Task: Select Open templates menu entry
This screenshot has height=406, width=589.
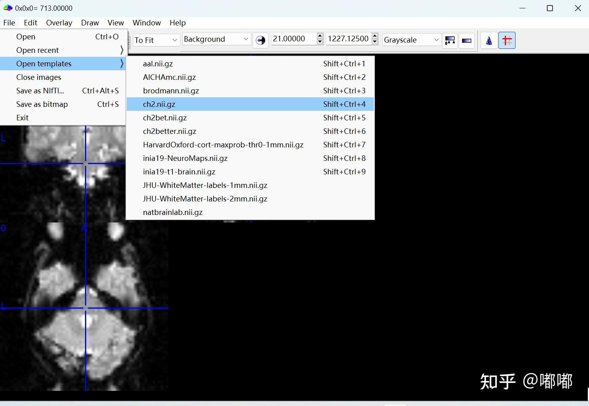Action: (64, 64)
